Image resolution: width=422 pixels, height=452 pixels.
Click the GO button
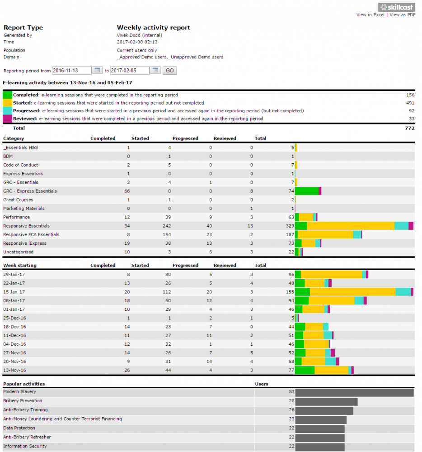click(x=169, y=71)
